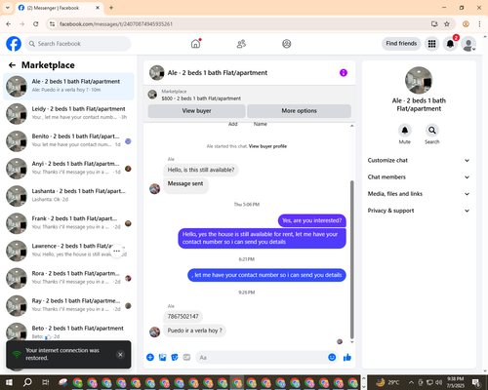Send a thumbs-up like
The width and height of the screenshot is (488, 390).
pyautogui.click(x=347, y=358)
